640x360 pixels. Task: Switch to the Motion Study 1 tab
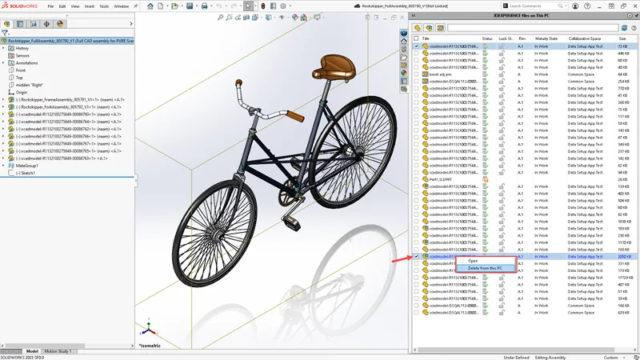pos(58,351)
